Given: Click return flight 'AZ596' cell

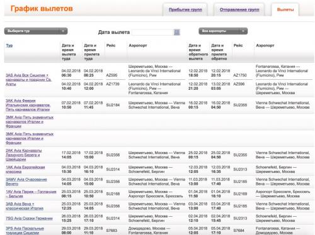Looking at the screenshot, I should pyautogui.click(x=239, y=84).
